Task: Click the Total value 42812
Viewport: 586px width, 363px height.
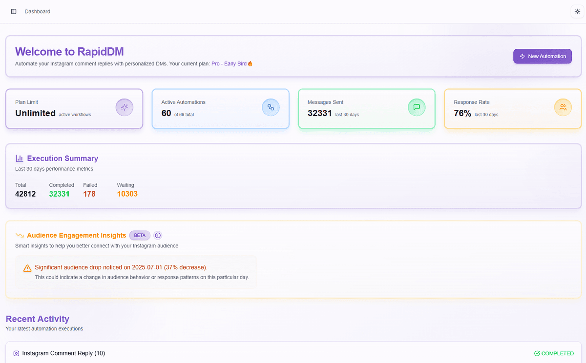Action: (25, 194)
